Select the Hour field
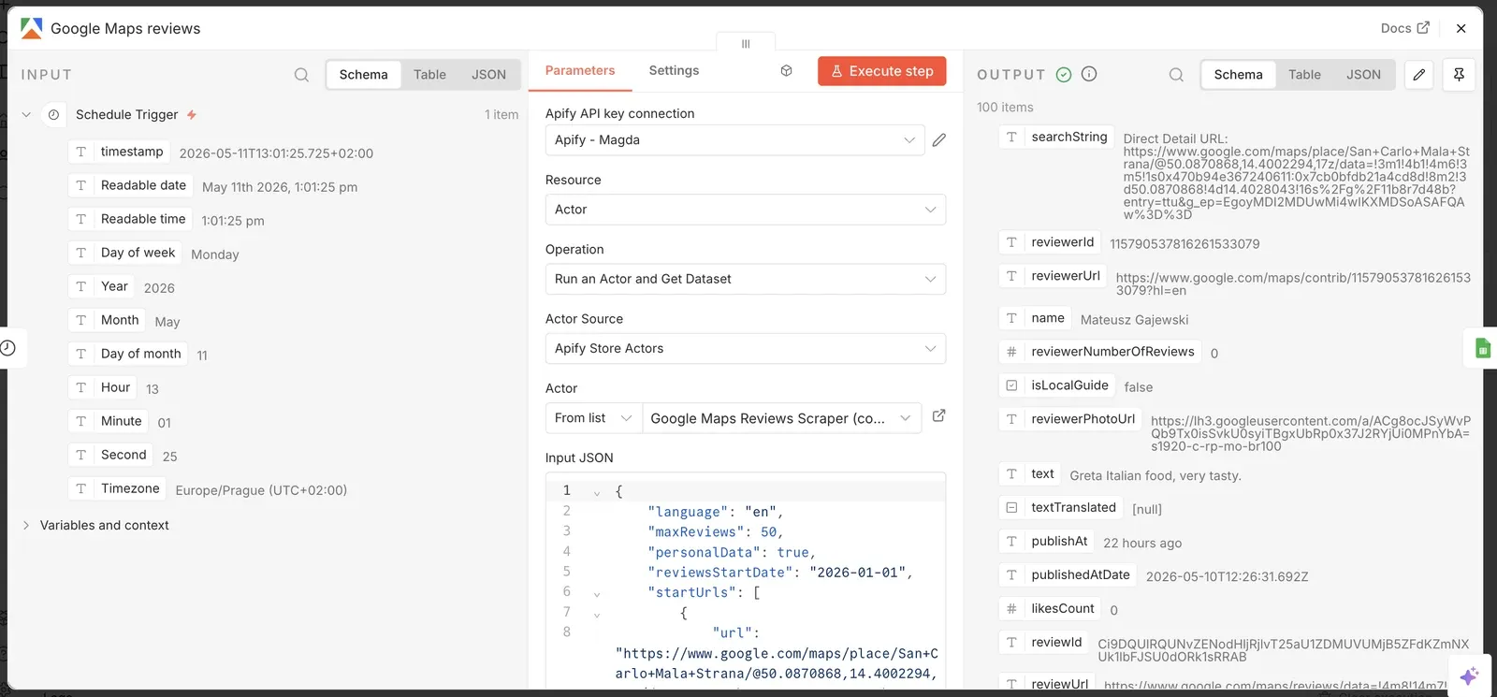This screenshot has height=697, width=1497. click(103, 387)
